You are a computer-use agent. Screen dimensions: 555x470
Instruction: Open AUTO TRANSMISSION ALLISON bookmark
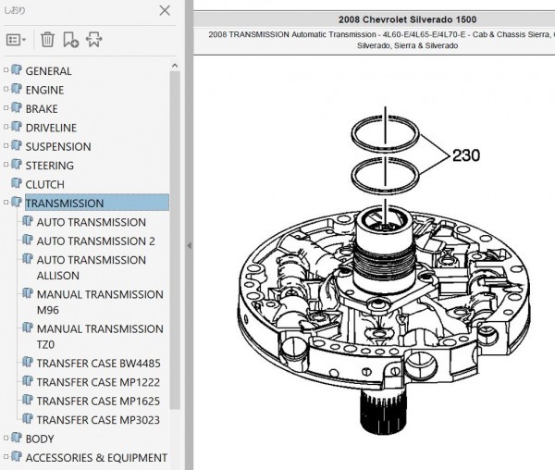coord(92,267)
